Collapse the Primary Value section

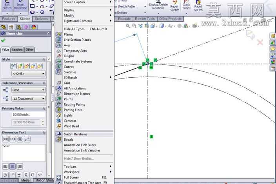(44, 108)
